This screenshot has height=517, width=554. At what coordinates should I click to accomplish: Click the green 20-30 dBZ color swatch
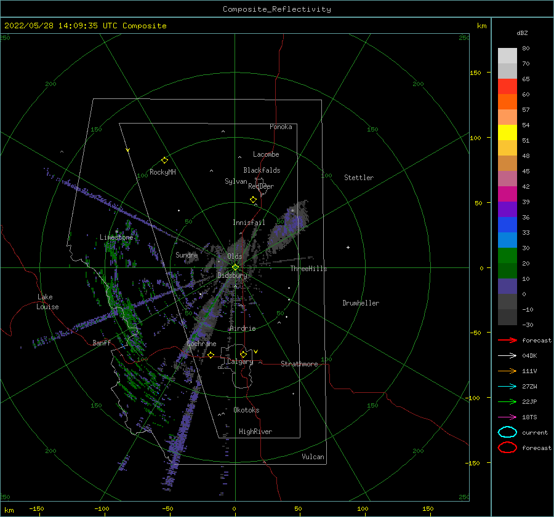[x=507, y=256]
